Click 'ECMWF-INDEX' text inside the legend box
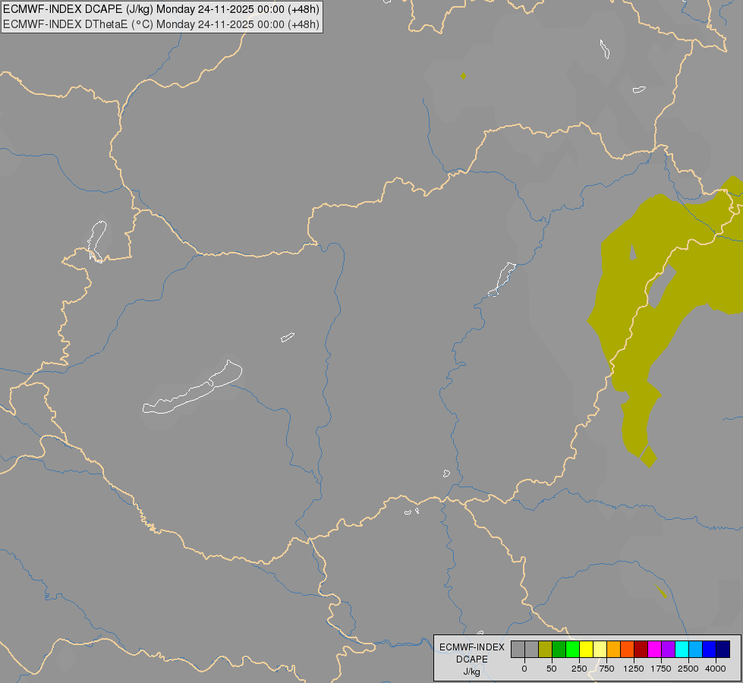 (472, 647)
